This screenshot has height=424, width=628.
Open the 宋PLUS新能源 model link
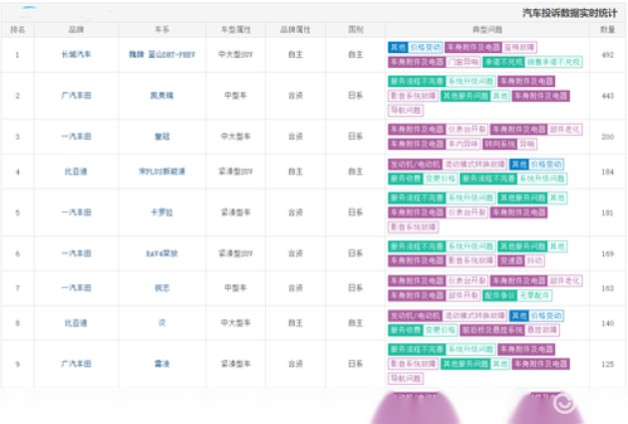[161, 172]
